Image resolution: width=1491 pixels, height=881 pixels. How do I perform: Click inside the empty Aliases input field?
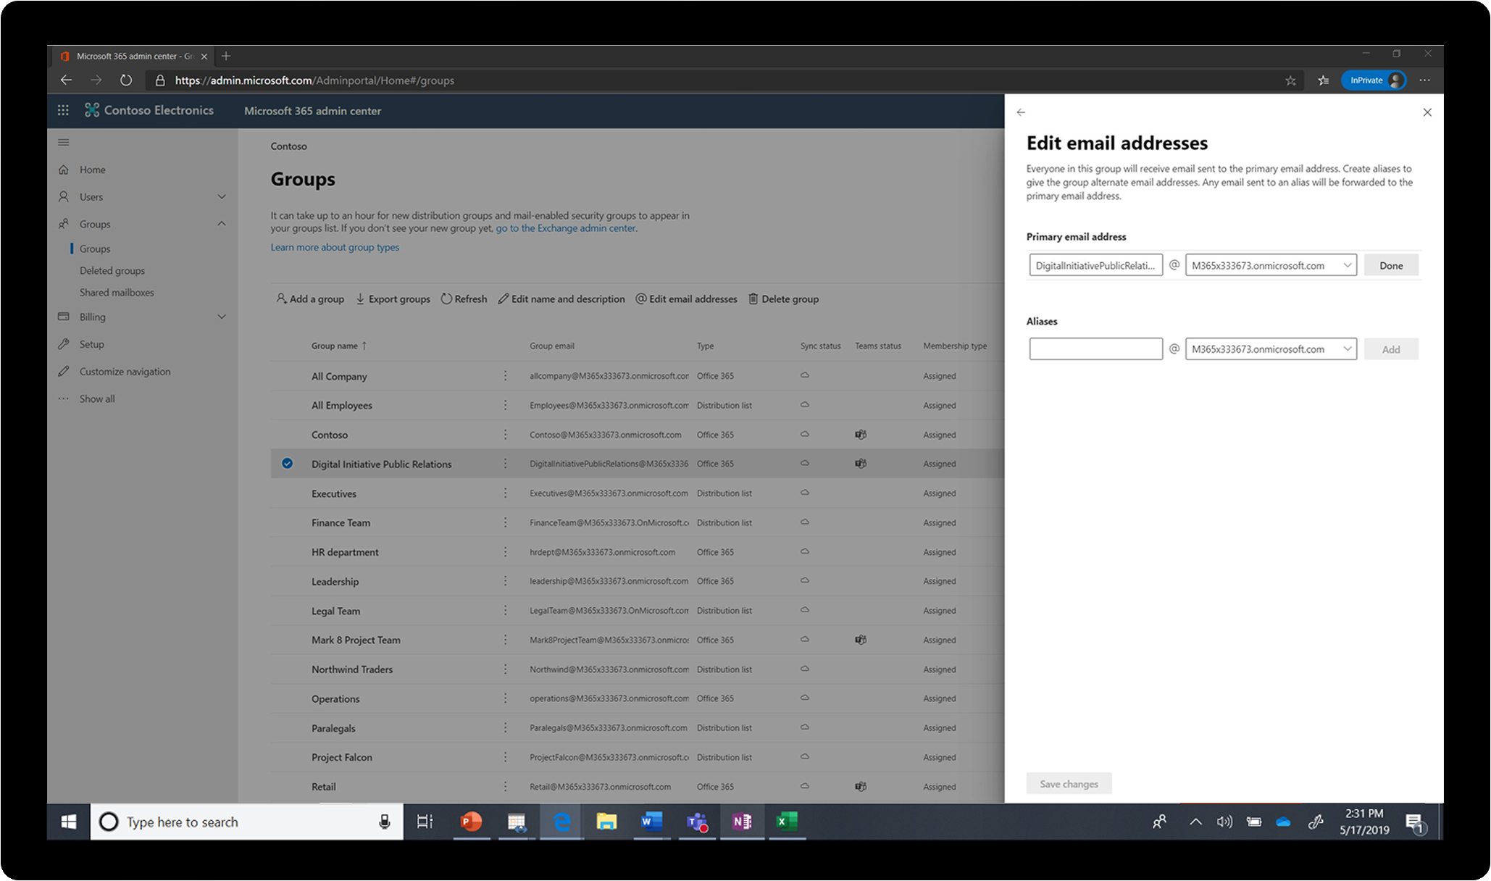[x=1095, y=348]
